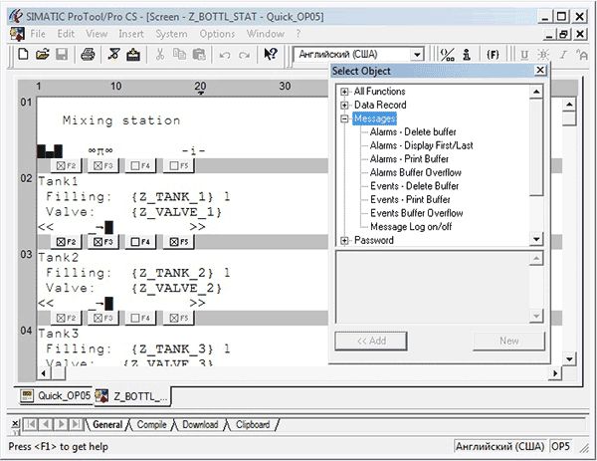597x461 pixels.
Task: Toggle F4 softkey below Tank2 entry
Action: (140, 319)
